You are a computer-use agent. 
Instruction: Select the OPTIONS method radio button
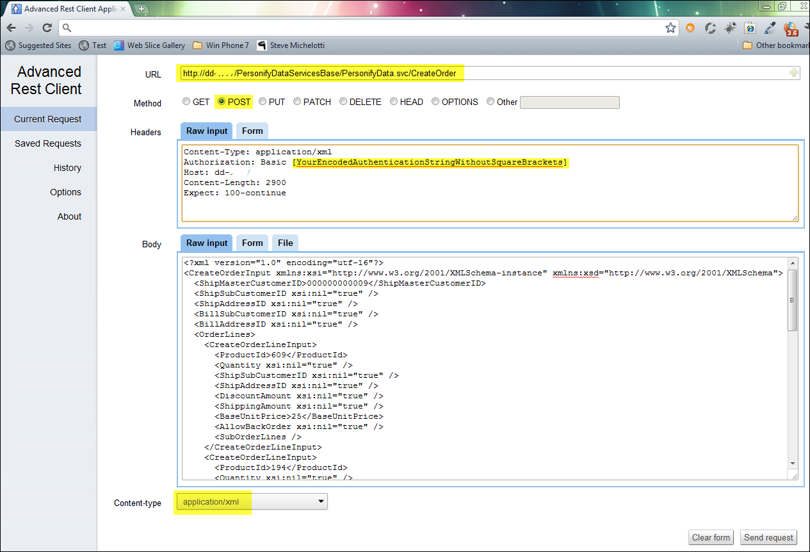pos(435,102)
